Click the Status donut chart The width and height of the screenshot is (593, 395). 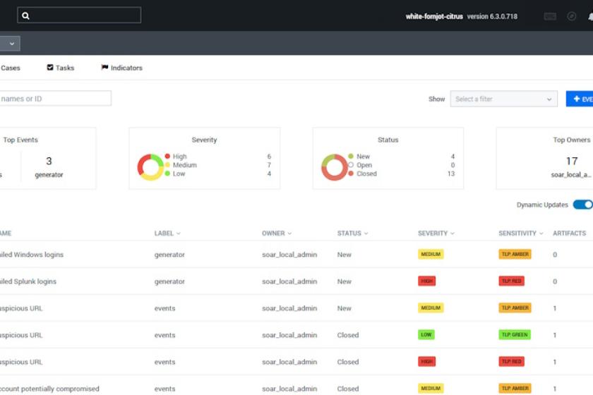point(335,167)
